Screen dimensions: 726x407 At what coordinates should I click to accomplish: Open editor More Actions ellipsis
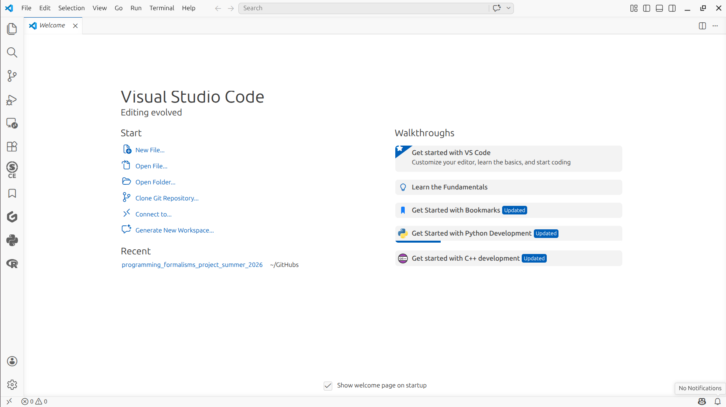pos(715,26)
